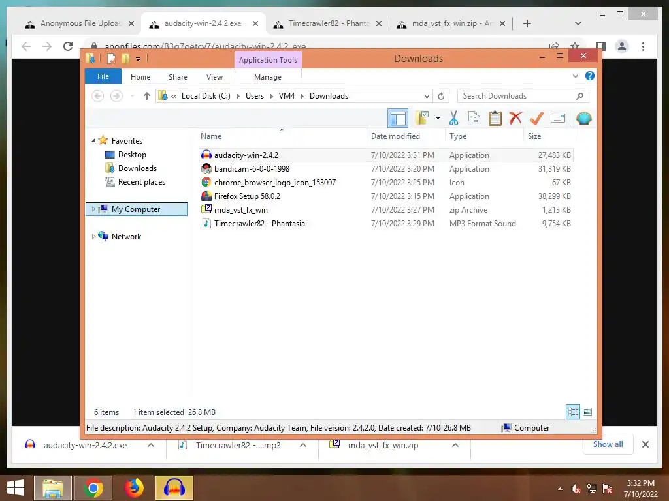Expand the My Computer tree node
Screen dimensions: 669x501
coord(93,209)
